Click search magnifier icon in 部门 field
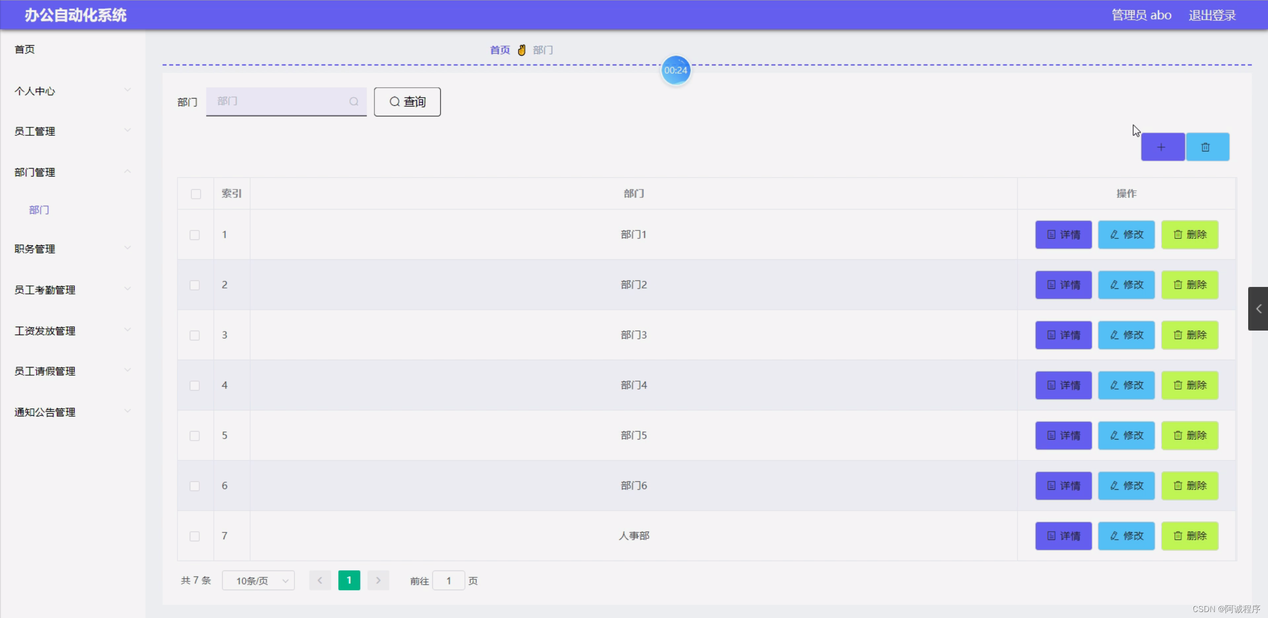 click(x=353, y=102)
